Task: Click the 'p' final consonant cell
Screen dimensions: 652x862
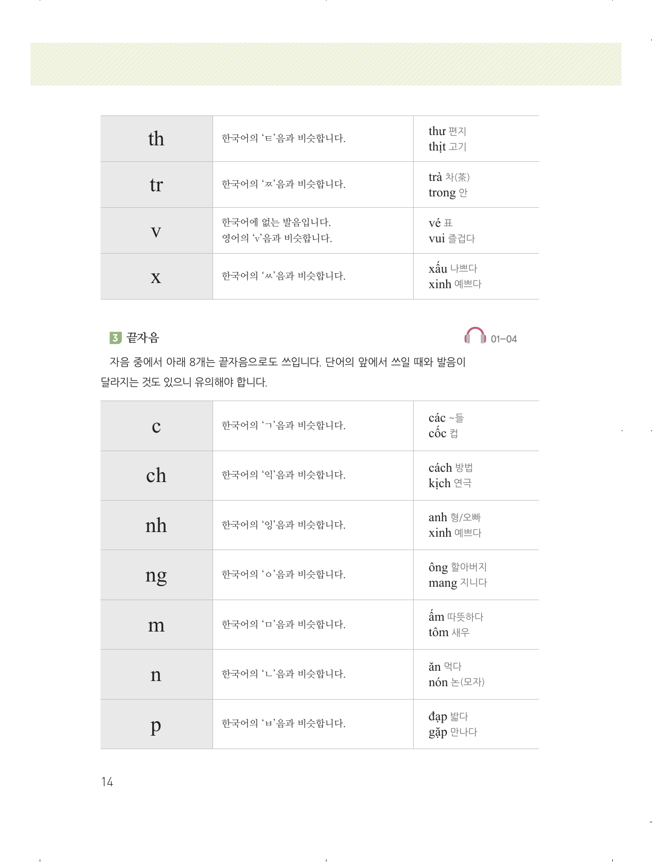Action: (156, 724)
